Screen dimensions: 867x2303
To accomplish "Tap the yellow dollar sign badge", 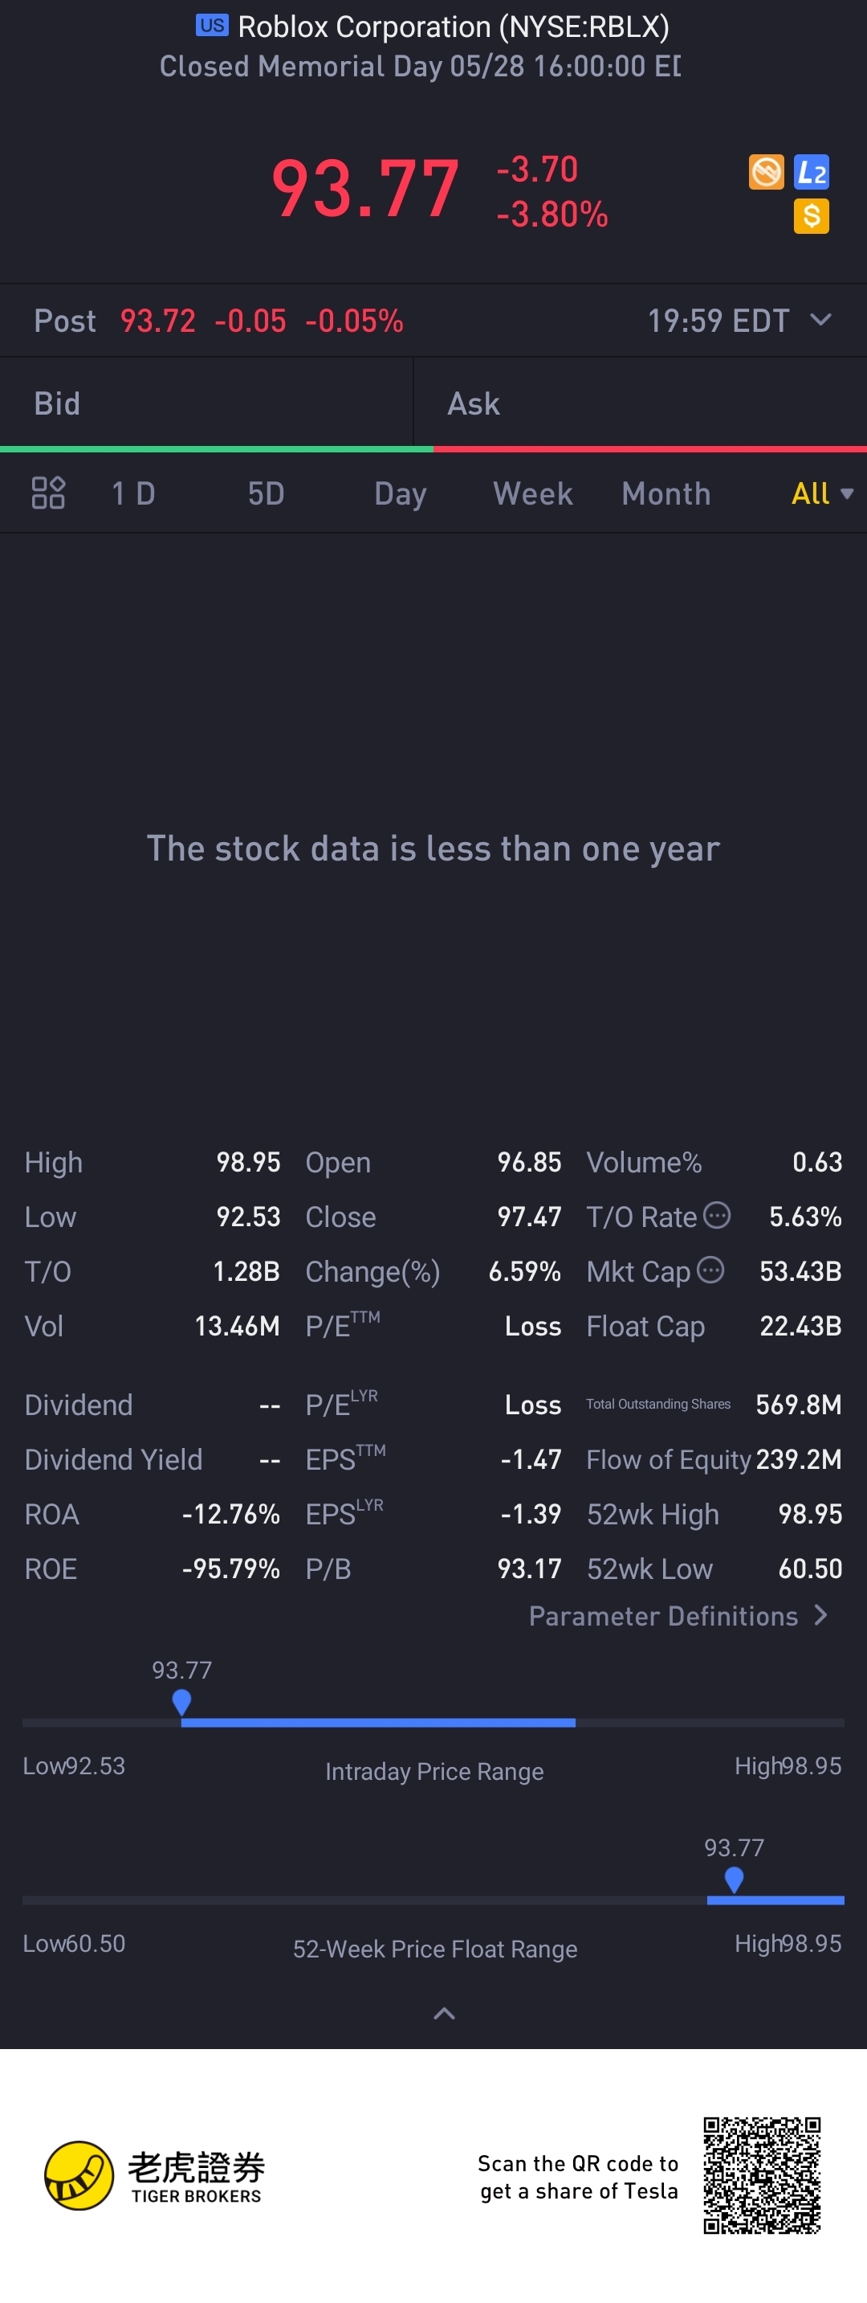I will click(811, 216).
